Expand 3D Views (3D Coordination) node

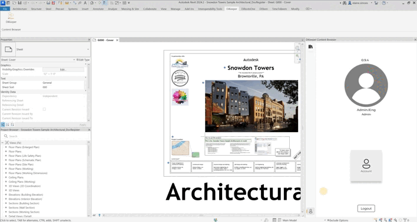point(6,186)
